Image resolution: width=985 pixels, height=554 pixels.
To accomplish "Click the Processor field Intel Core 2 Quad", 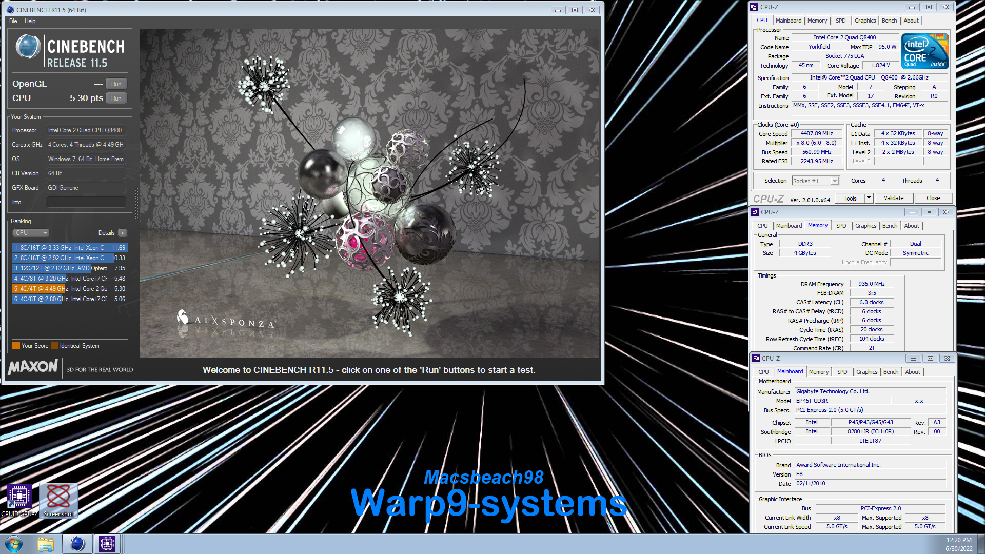I will [86, 130].
